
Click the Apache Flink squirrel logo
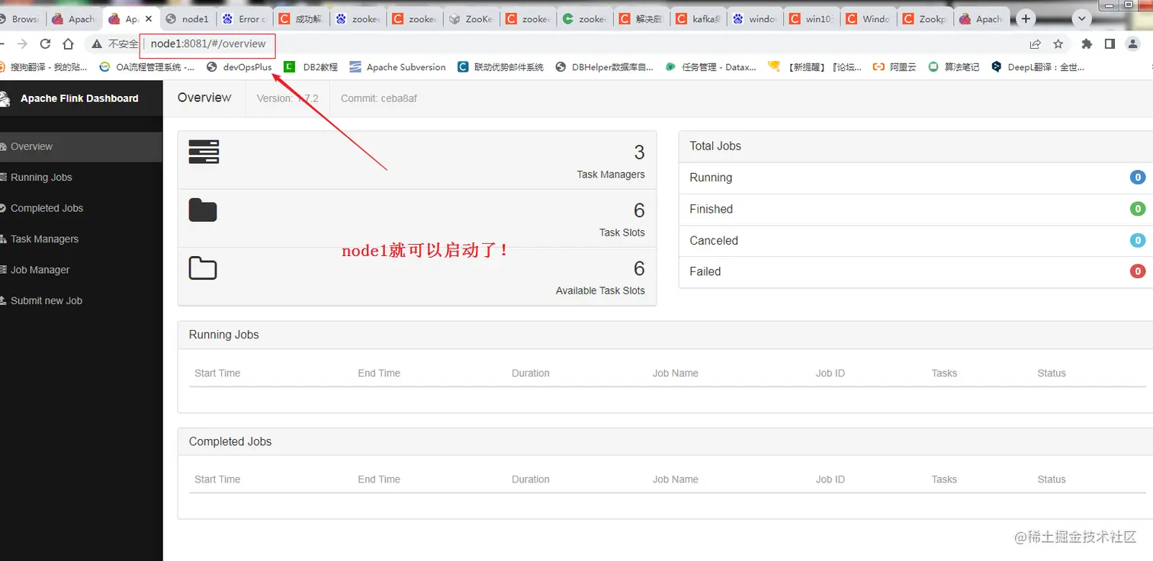click(x=5, y=98)
